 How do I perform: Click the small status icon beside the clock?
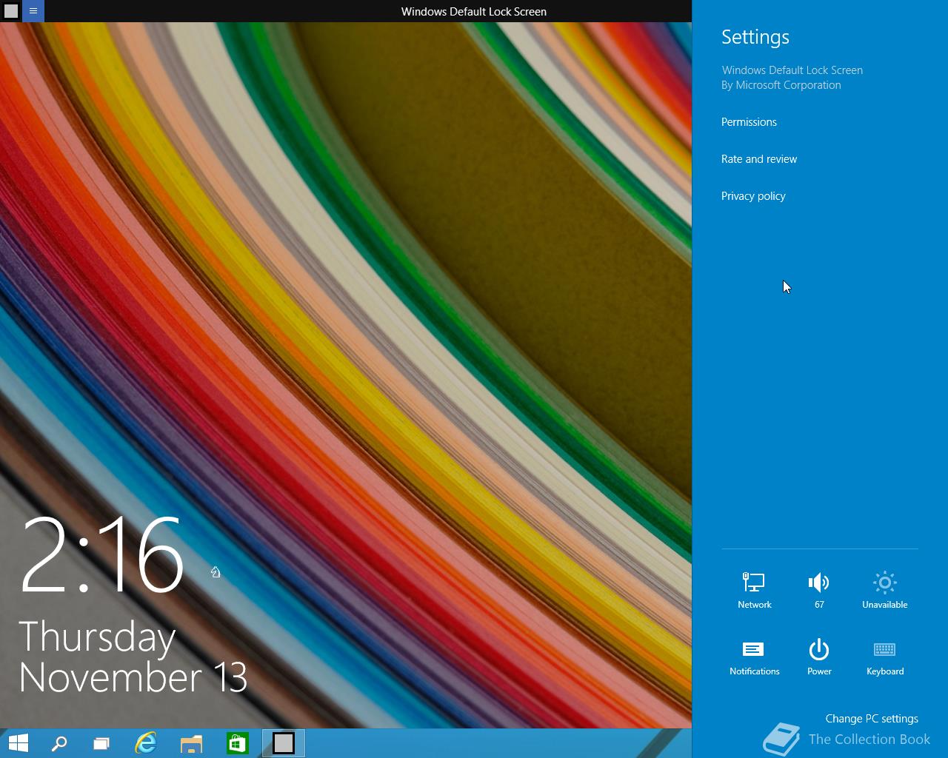pos(216,571)
